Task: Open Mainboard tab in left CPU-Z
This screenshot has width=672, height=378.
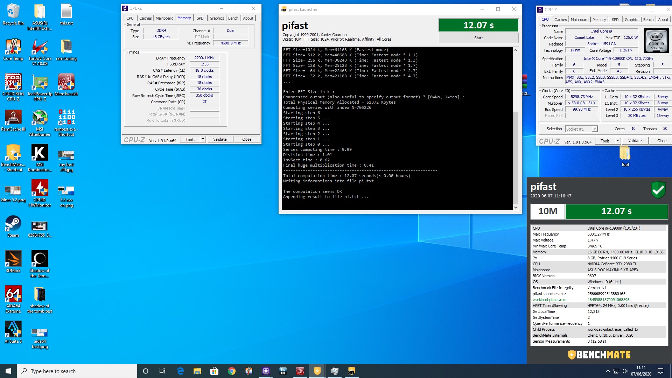Action: coord(164,18)
